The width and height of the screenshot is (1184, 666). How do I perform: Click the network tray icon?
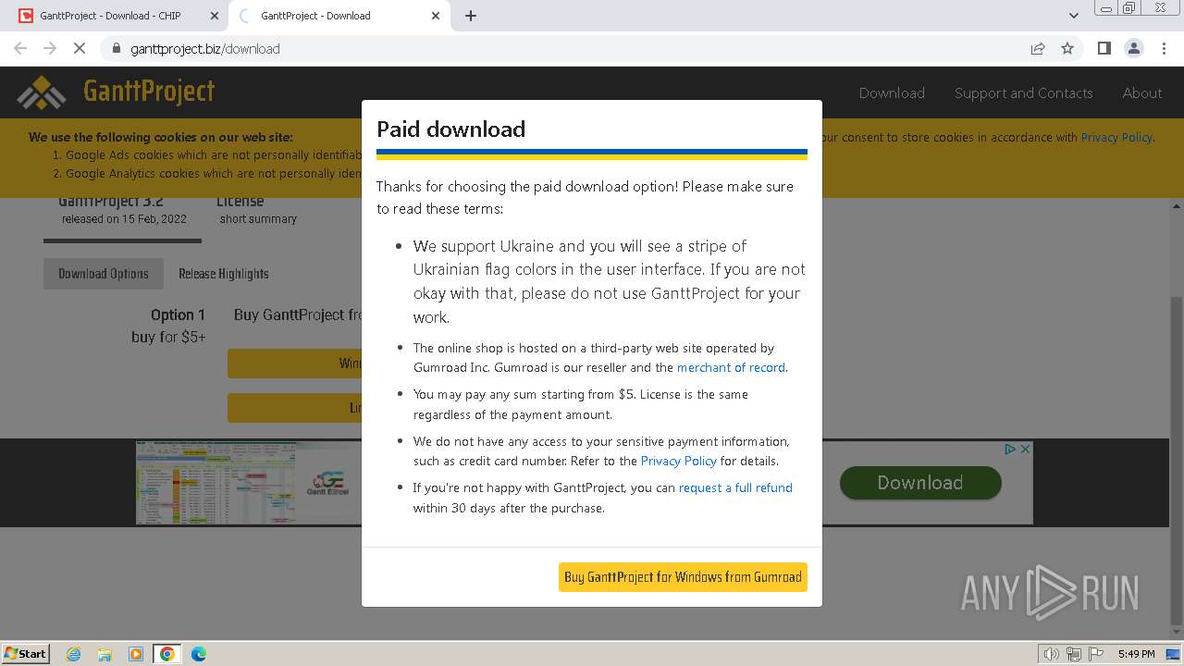click(x=1074, y=654)
